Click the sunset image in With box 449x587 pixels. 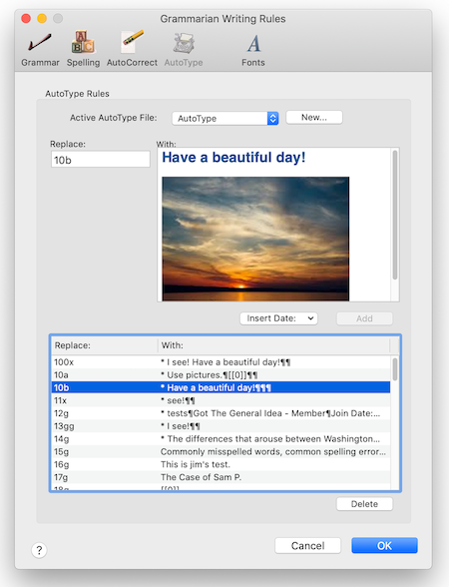pyautogui.click(x=255, y=239)
